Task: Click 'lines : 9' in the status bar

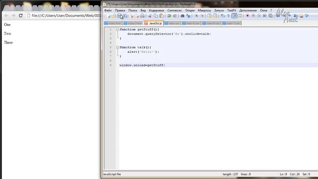Action: (246, 174)
